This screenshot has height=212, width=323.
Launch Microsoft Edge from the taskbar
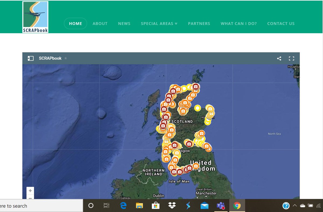pos(123,206)
